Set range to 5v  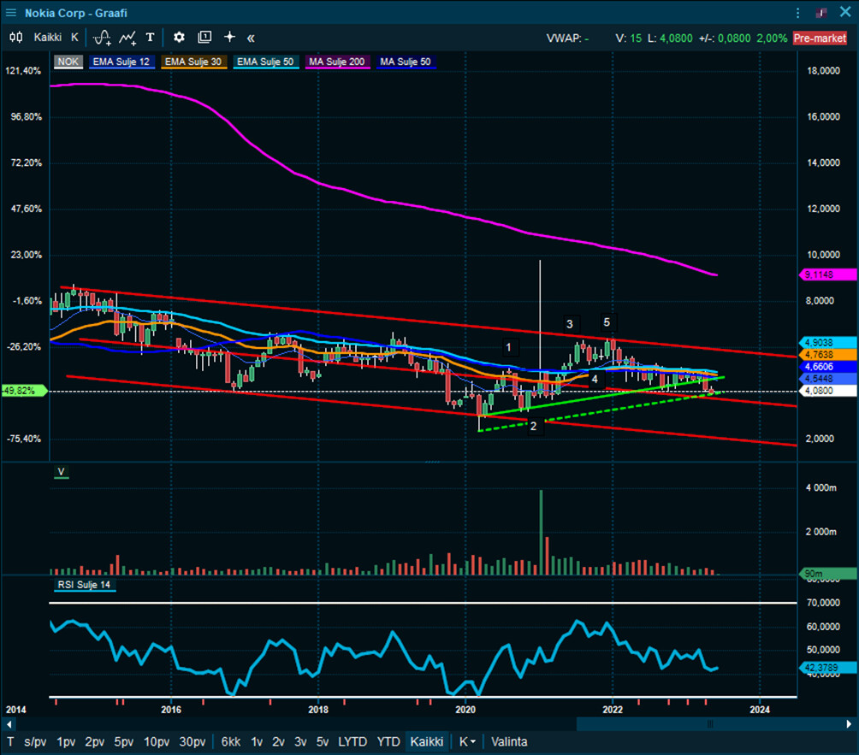pos(322,742)
